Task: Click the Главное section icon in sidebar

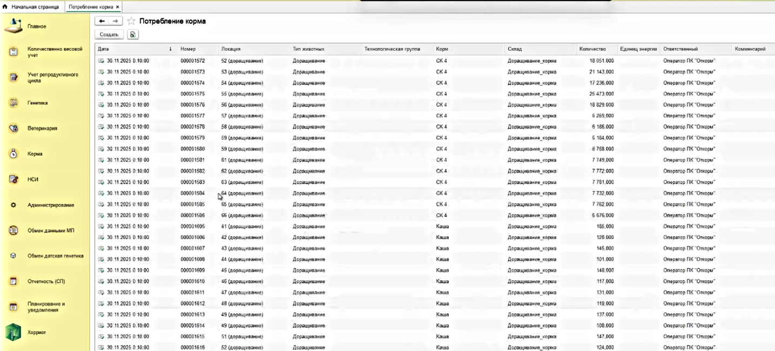Action: [14, 26]
